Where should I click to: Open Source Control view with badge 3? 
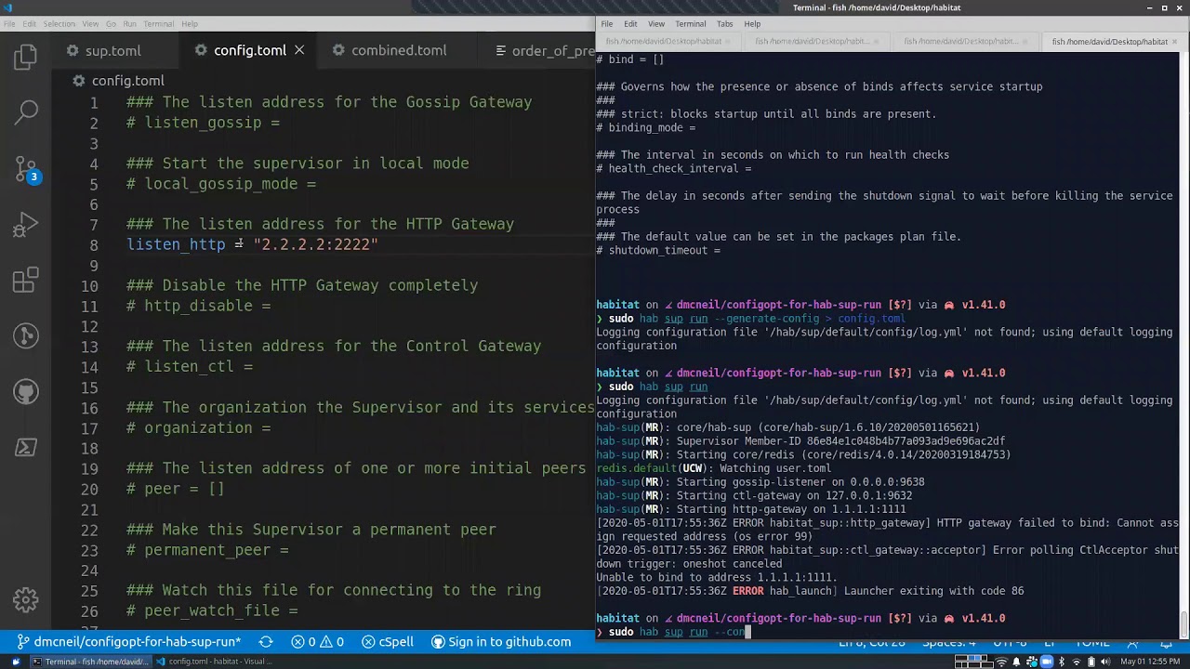[x=26, y=169]
